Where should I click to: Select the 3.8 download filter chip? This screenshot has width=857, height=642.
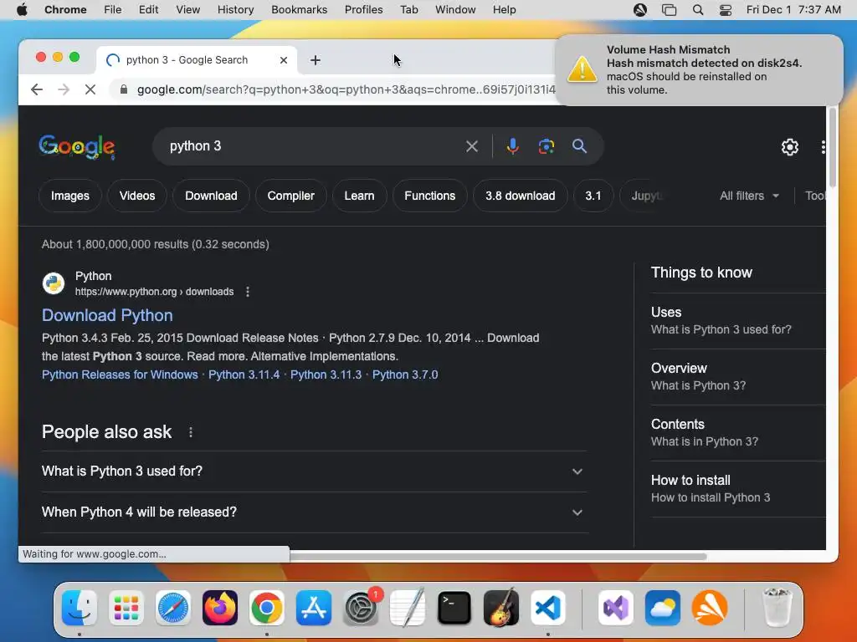tap(521, 196)
